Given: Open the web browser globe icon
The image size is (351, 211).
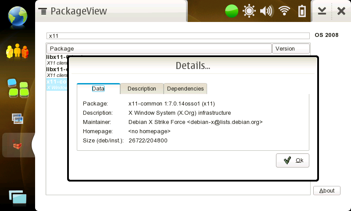Looking at the screenshot, I should tap(18, 15).
